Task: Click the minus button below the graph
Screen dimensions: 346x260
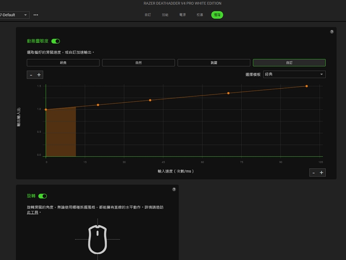Action: pyautogui.click(x=313, y=173)
